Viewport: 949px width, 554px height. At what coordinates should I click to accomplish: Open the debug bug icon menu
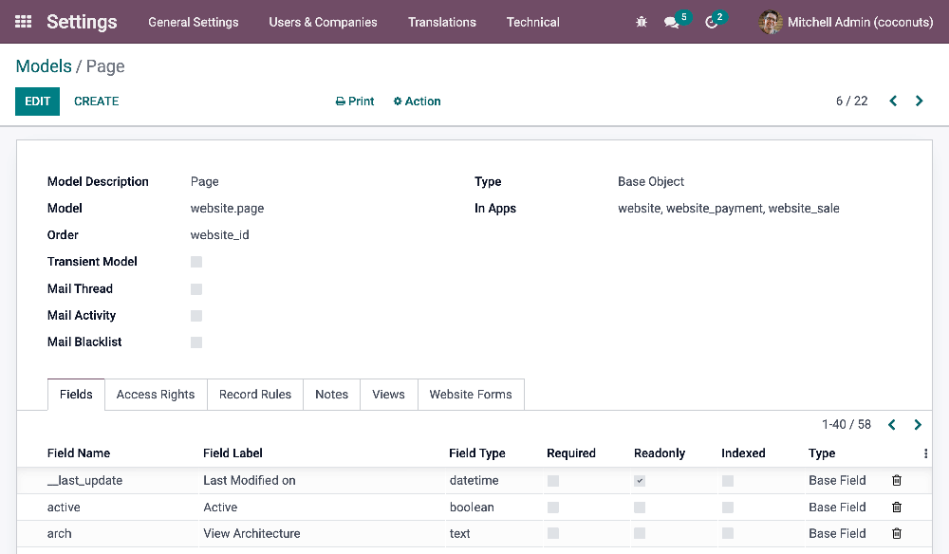pyautogui.click(x=642, y=22)
